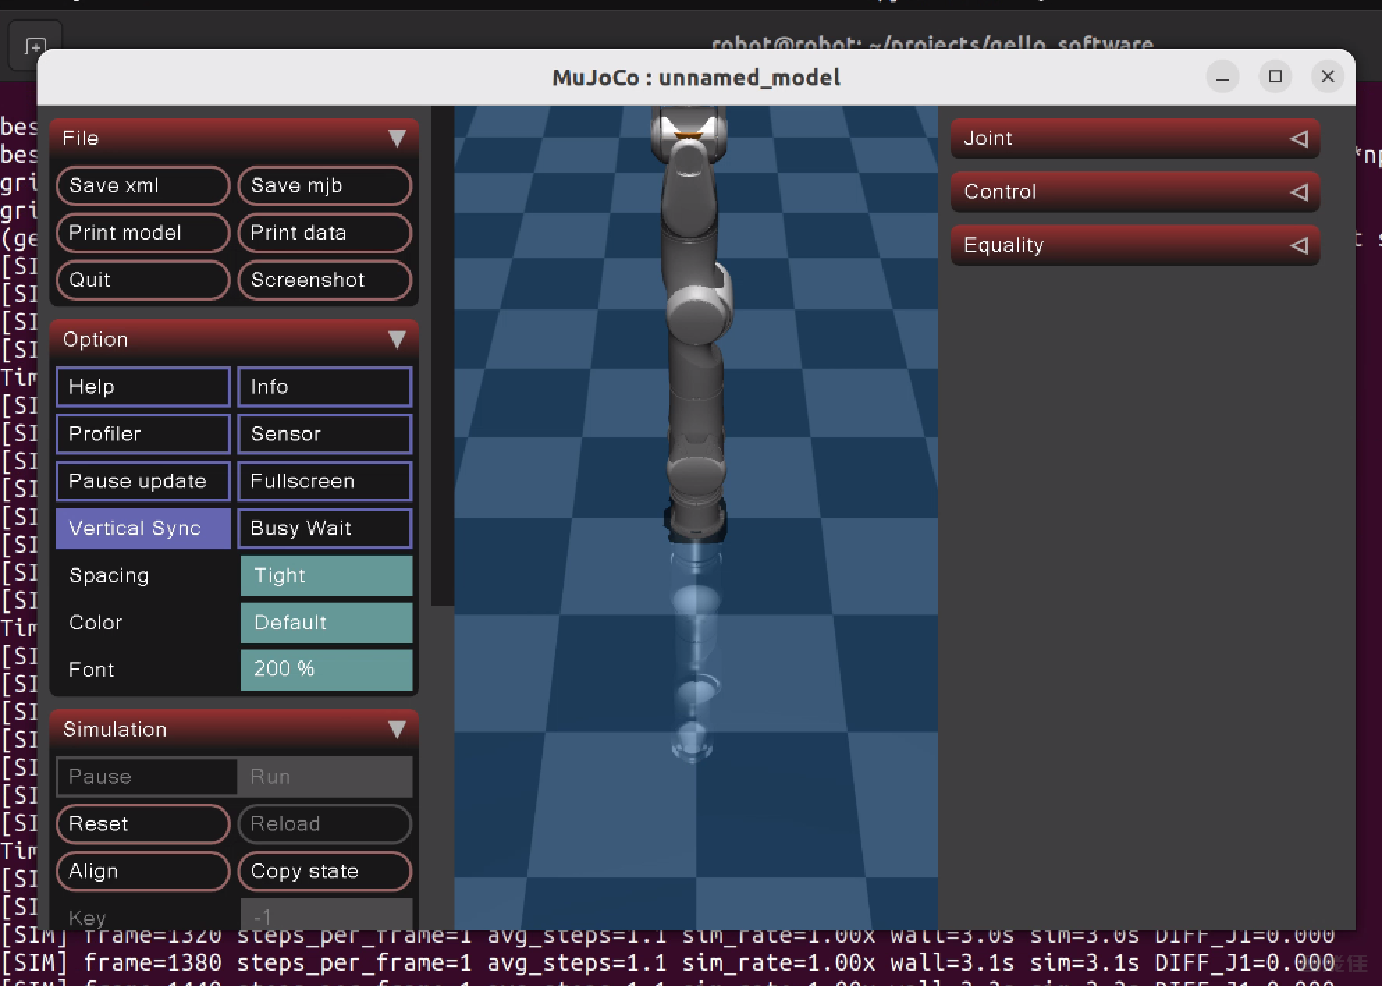
Task: Click the Option section header
Action: [x=234, y=339]
